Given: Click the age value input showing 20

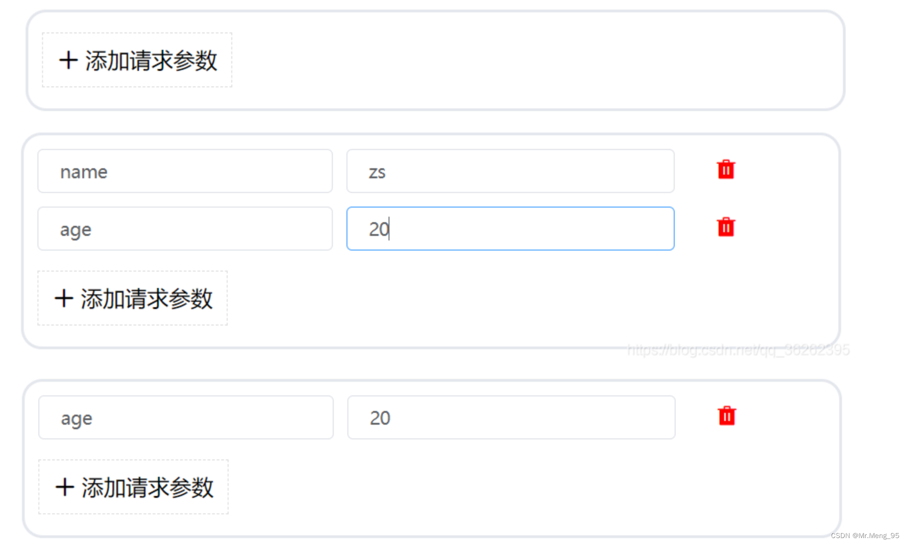Looking at the screenshot, I should 511,228.
